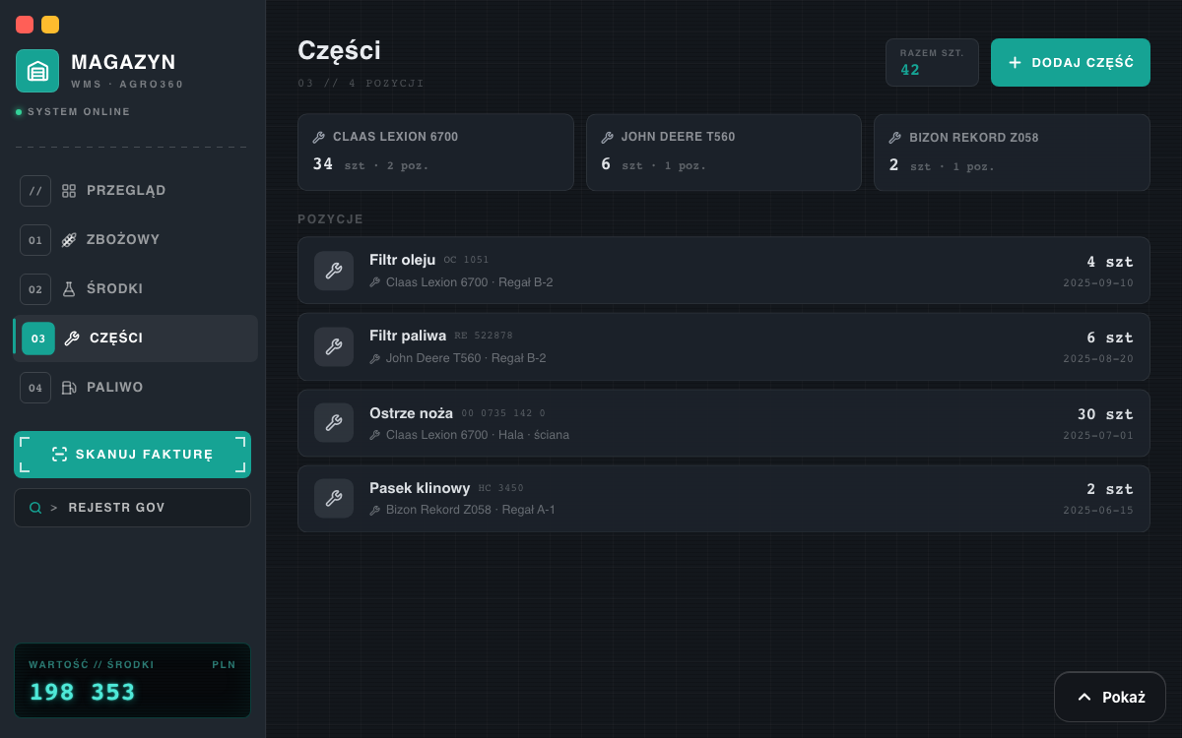
Task: Select the Claas Lexion 6700 summary card
Action: [x=435, y=152]
